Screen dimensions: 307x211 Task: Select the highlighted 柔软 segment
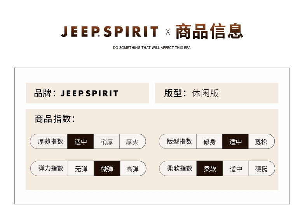pos(210,168)
